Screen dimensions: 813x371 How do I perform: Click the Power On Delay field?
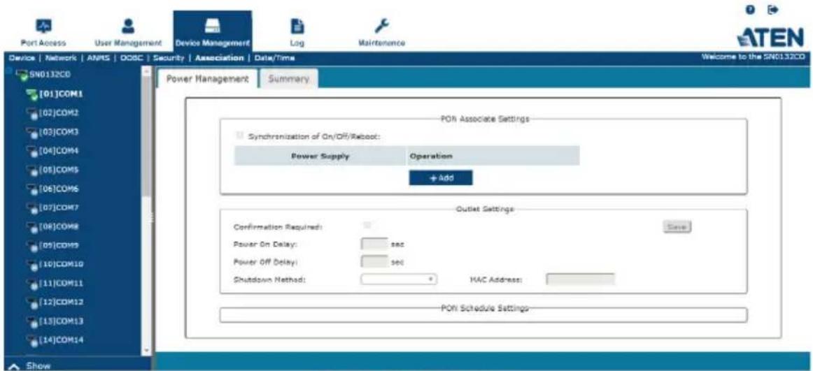pyautogui.click(x=374, y=243)
